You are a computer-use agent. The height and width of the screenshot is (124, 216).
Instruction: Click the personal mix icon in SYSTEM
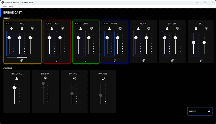click(x=167, y=28)
